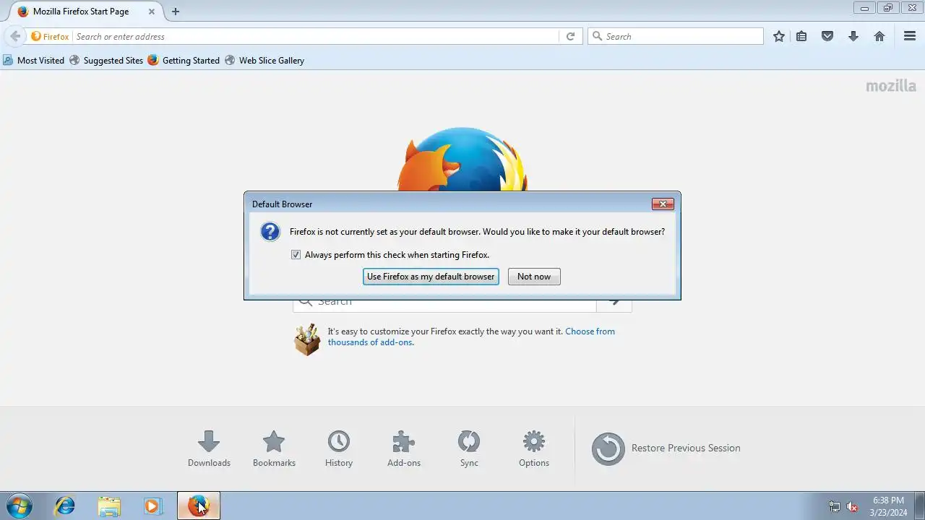The width and height of the screenshot is (925, 520).
Task: Click the Firefox identity icon in address bar
Action: (50, 36)
